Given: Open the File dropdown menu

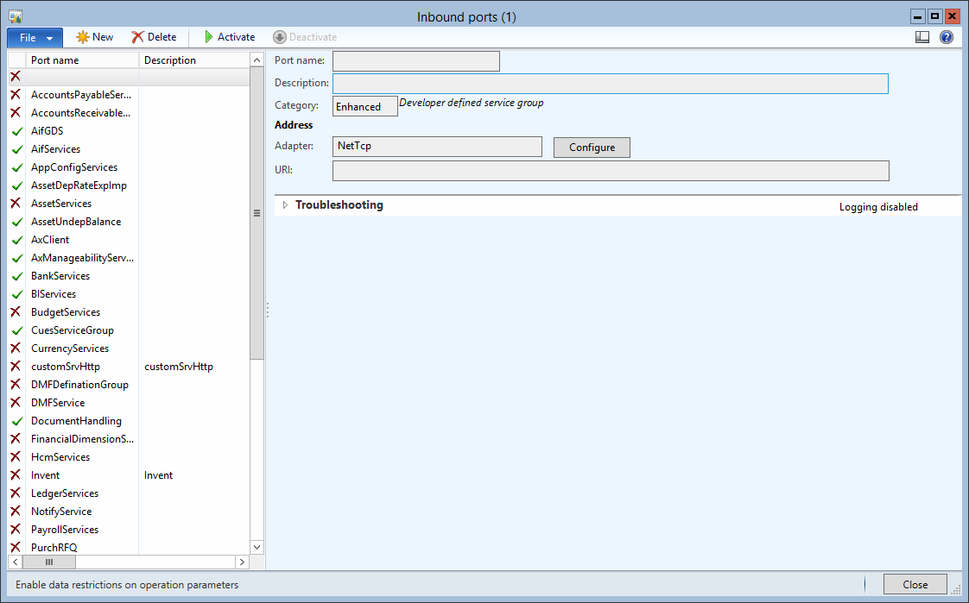Looking at the screenshot, I should click(x=35, y=37).
